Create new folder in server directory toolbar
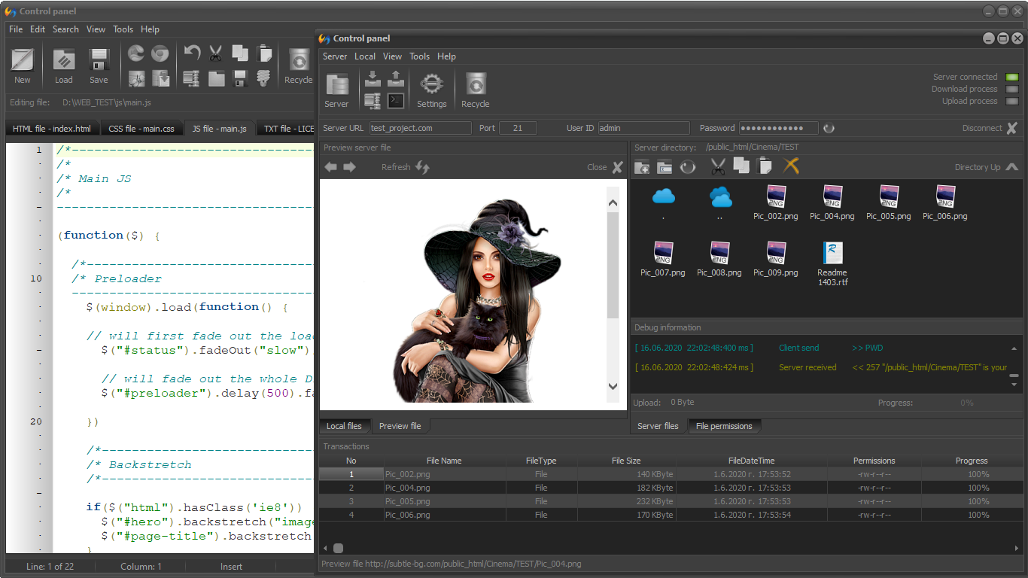Screen dimensions: 1028x578 pos(642,167)
